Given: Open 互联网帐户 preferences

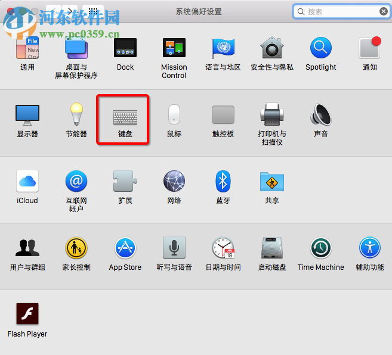Looking at the screenshot, I should tap(76, 181).
